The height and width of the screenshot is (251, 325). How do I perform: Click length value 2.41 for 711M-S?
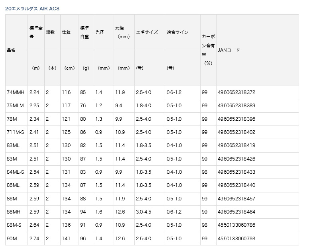click(34, 132)
